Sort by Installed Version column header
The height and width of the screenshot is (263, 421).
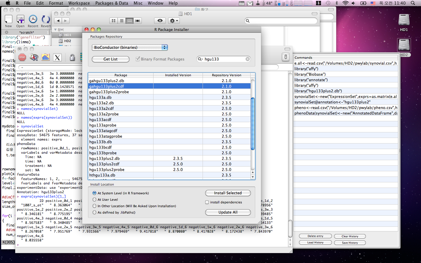[x=178, y=75]
